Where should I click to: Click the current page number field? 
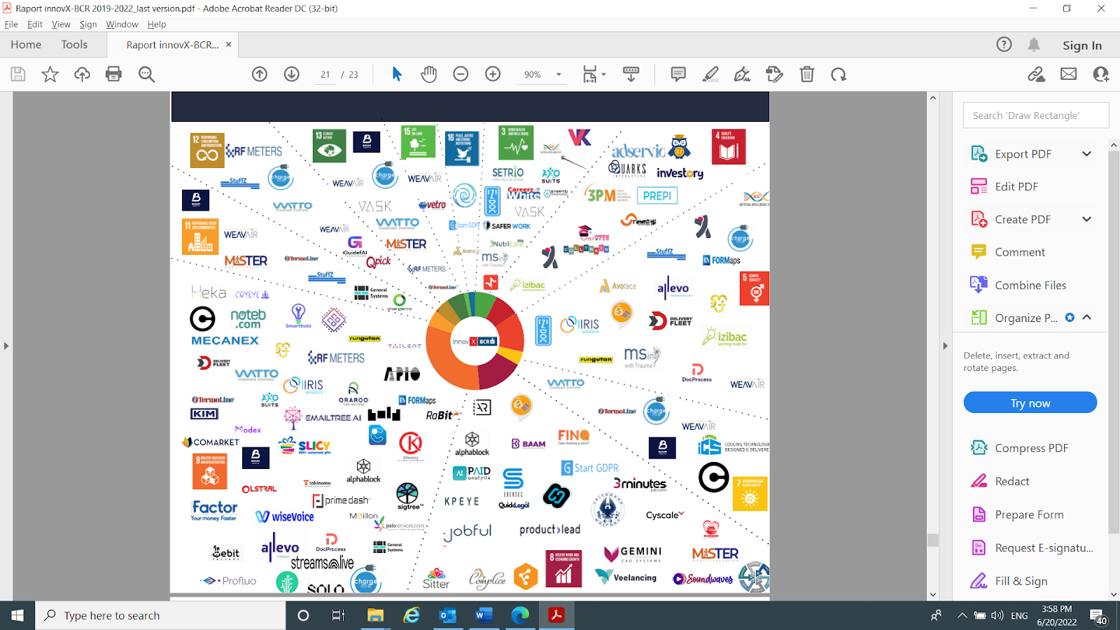pyautogui.click(x=325, y=74)
